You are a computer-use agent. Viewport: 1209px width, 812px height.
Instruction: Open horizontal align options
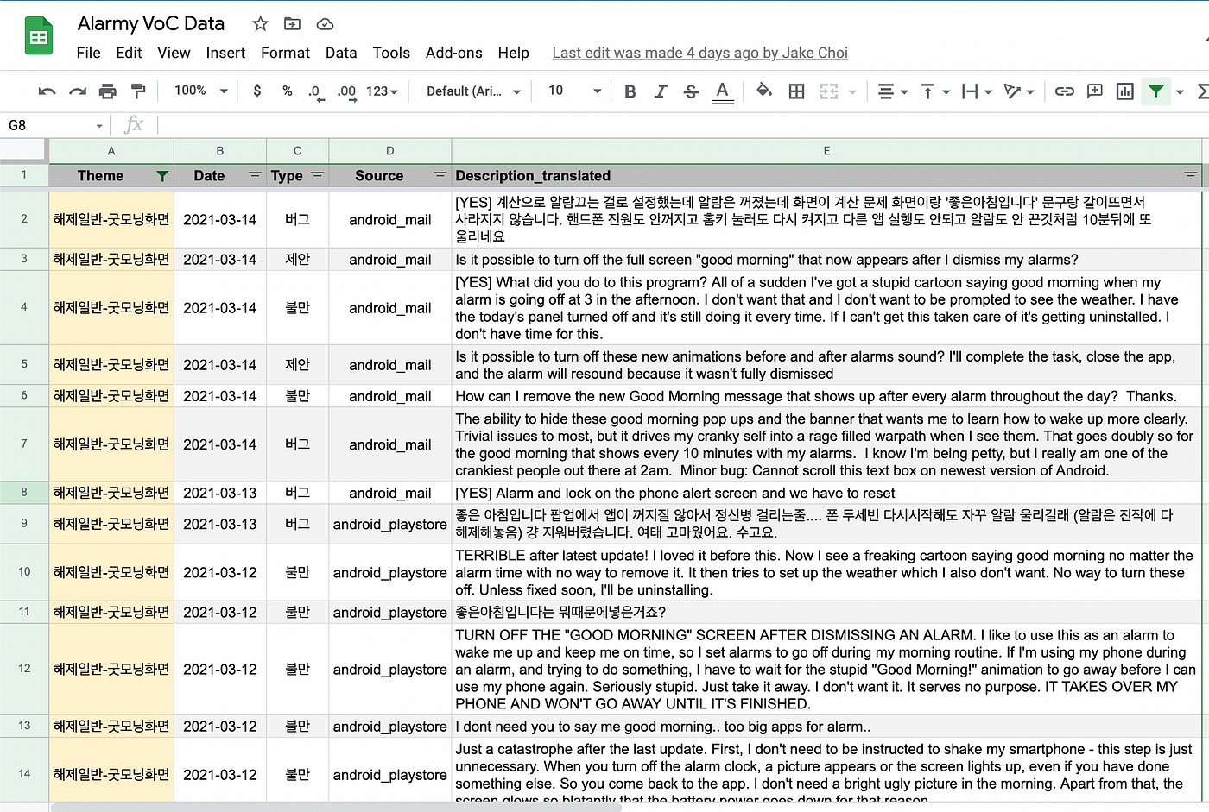(892, 91)
